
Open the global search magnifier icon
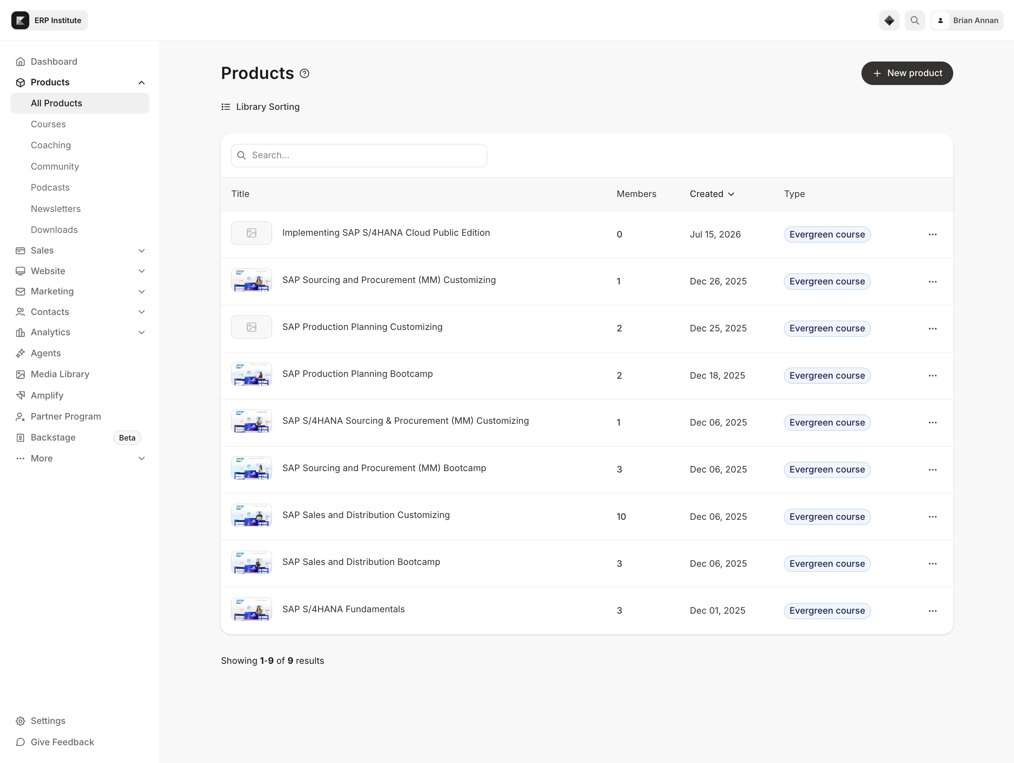pyautogui.click(x=914, y=21)
